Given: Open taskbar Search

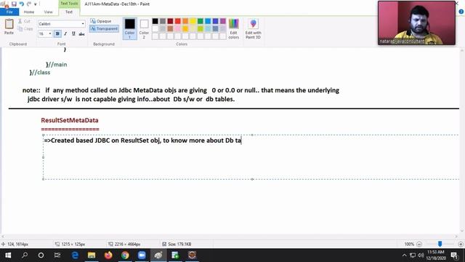Looking at the screenshot, I should coord(25,255).
